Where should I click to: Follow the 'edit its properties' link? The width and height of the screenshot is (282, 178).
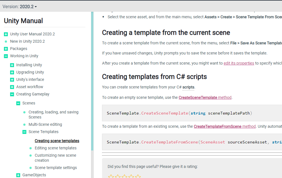click(239, 63)
